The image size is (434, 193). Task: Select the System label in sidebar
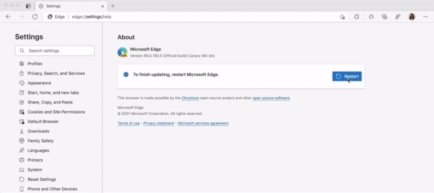[x=35, y=170]
